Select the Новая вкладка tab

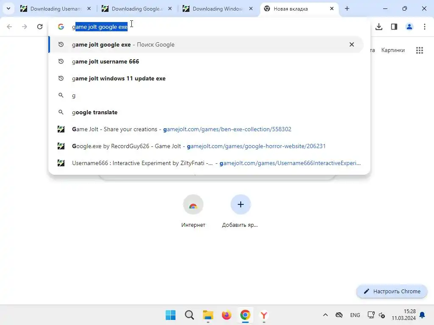(299, 9)
